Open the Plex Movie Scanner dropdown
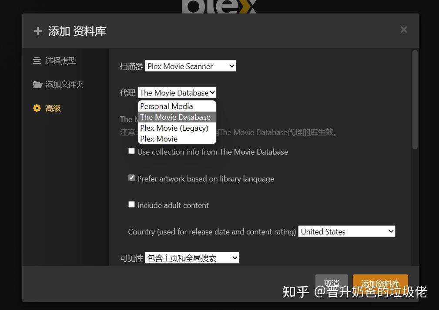This screenshot has width=439, height=310. 190,66
